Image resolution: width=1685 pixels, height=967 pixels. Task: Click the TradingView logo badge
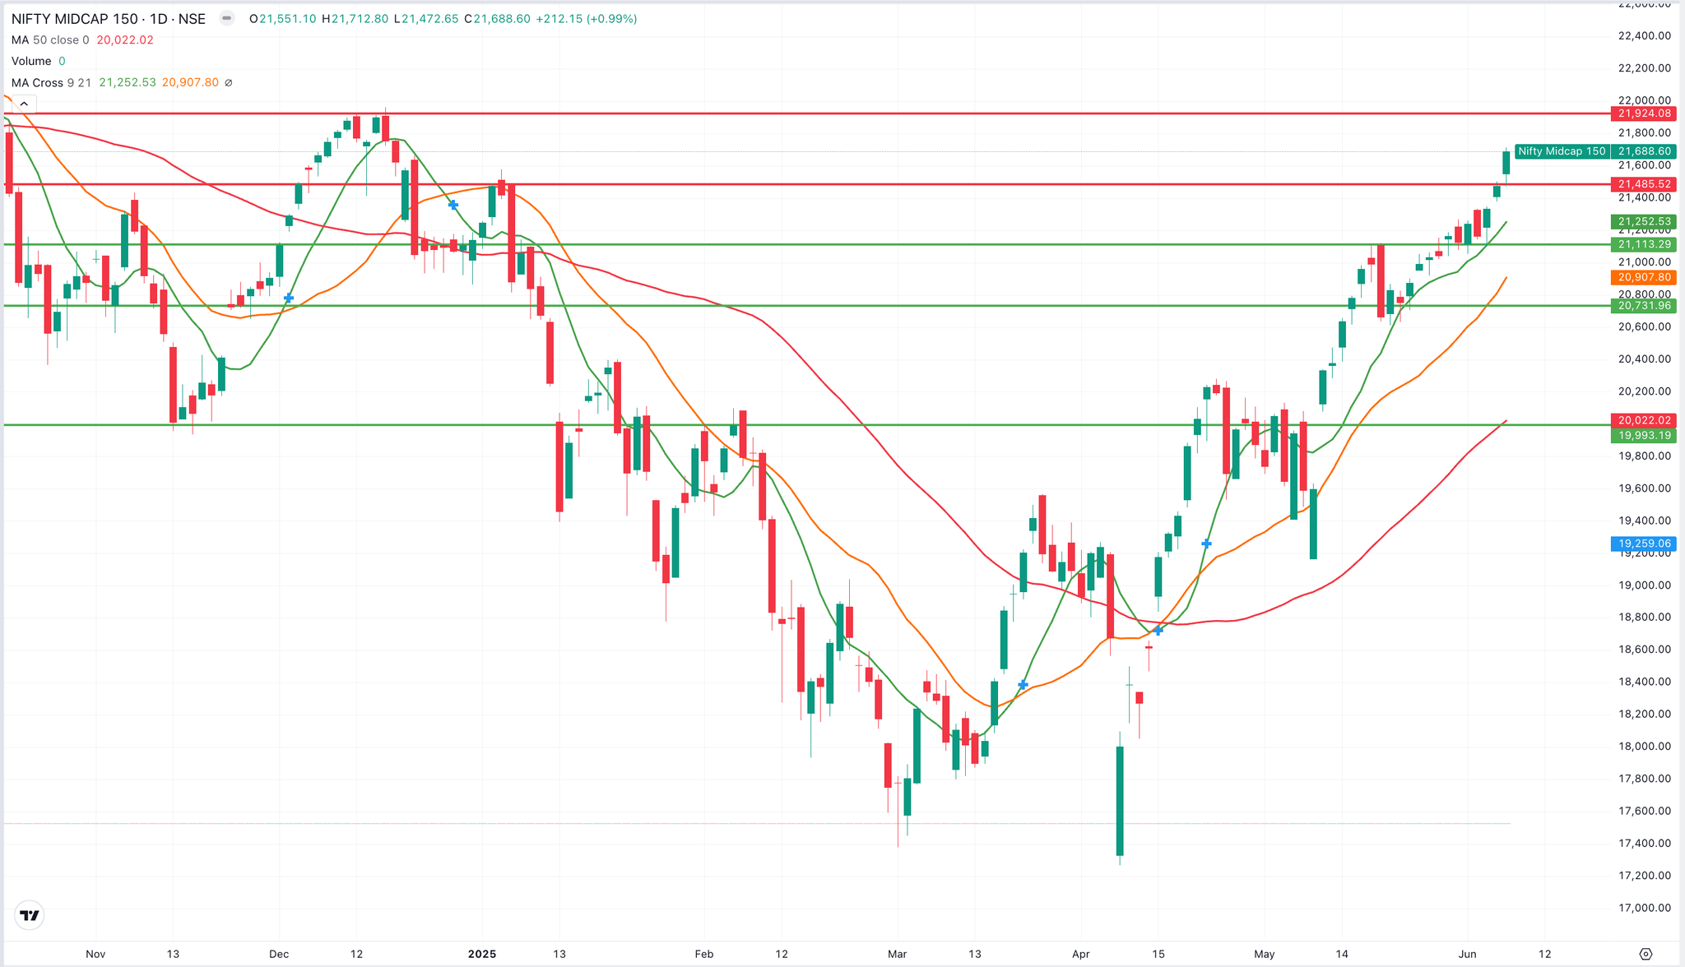(x=30, y=915)
